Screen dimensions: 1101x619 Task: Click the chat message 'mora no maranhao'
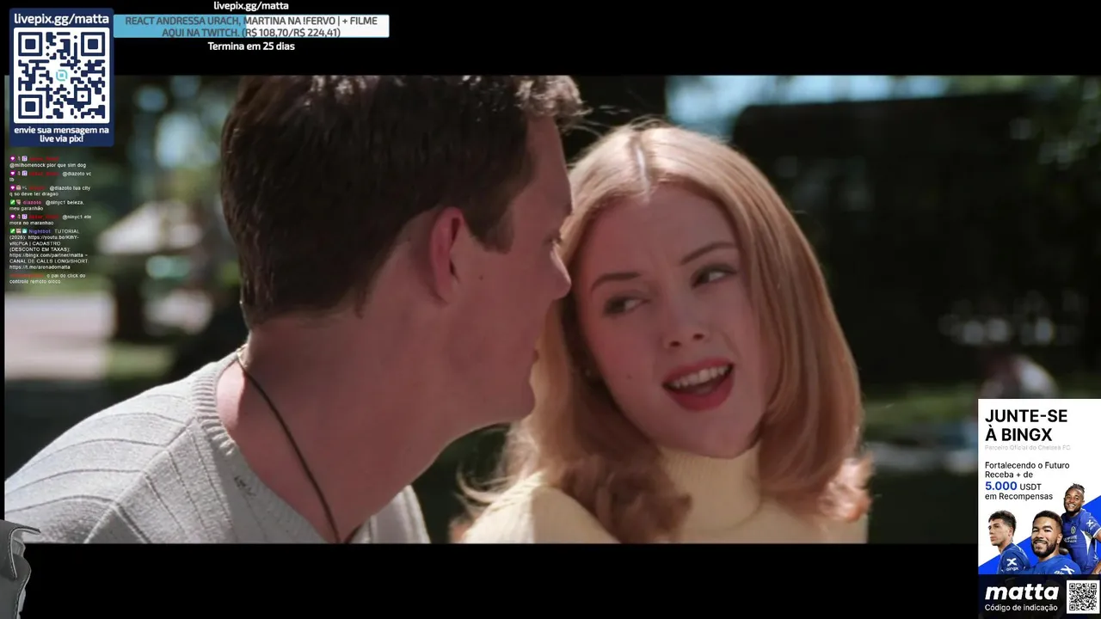click(31, 223)
